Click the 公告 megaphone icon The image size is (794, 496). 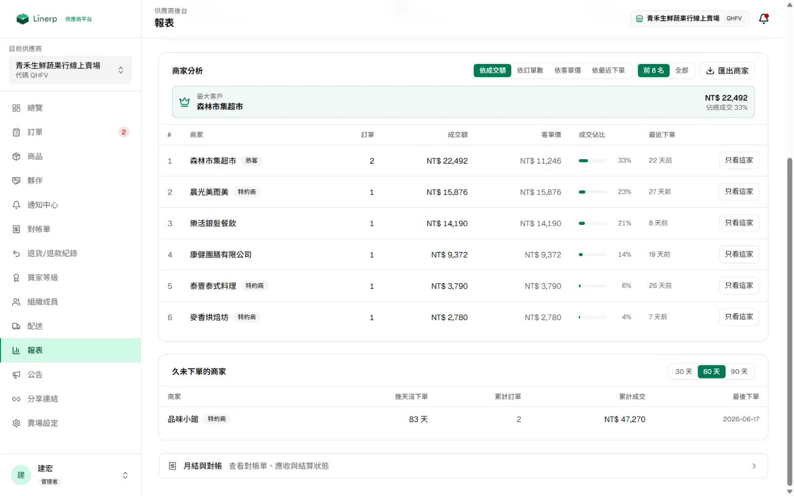tap(17, 375)
